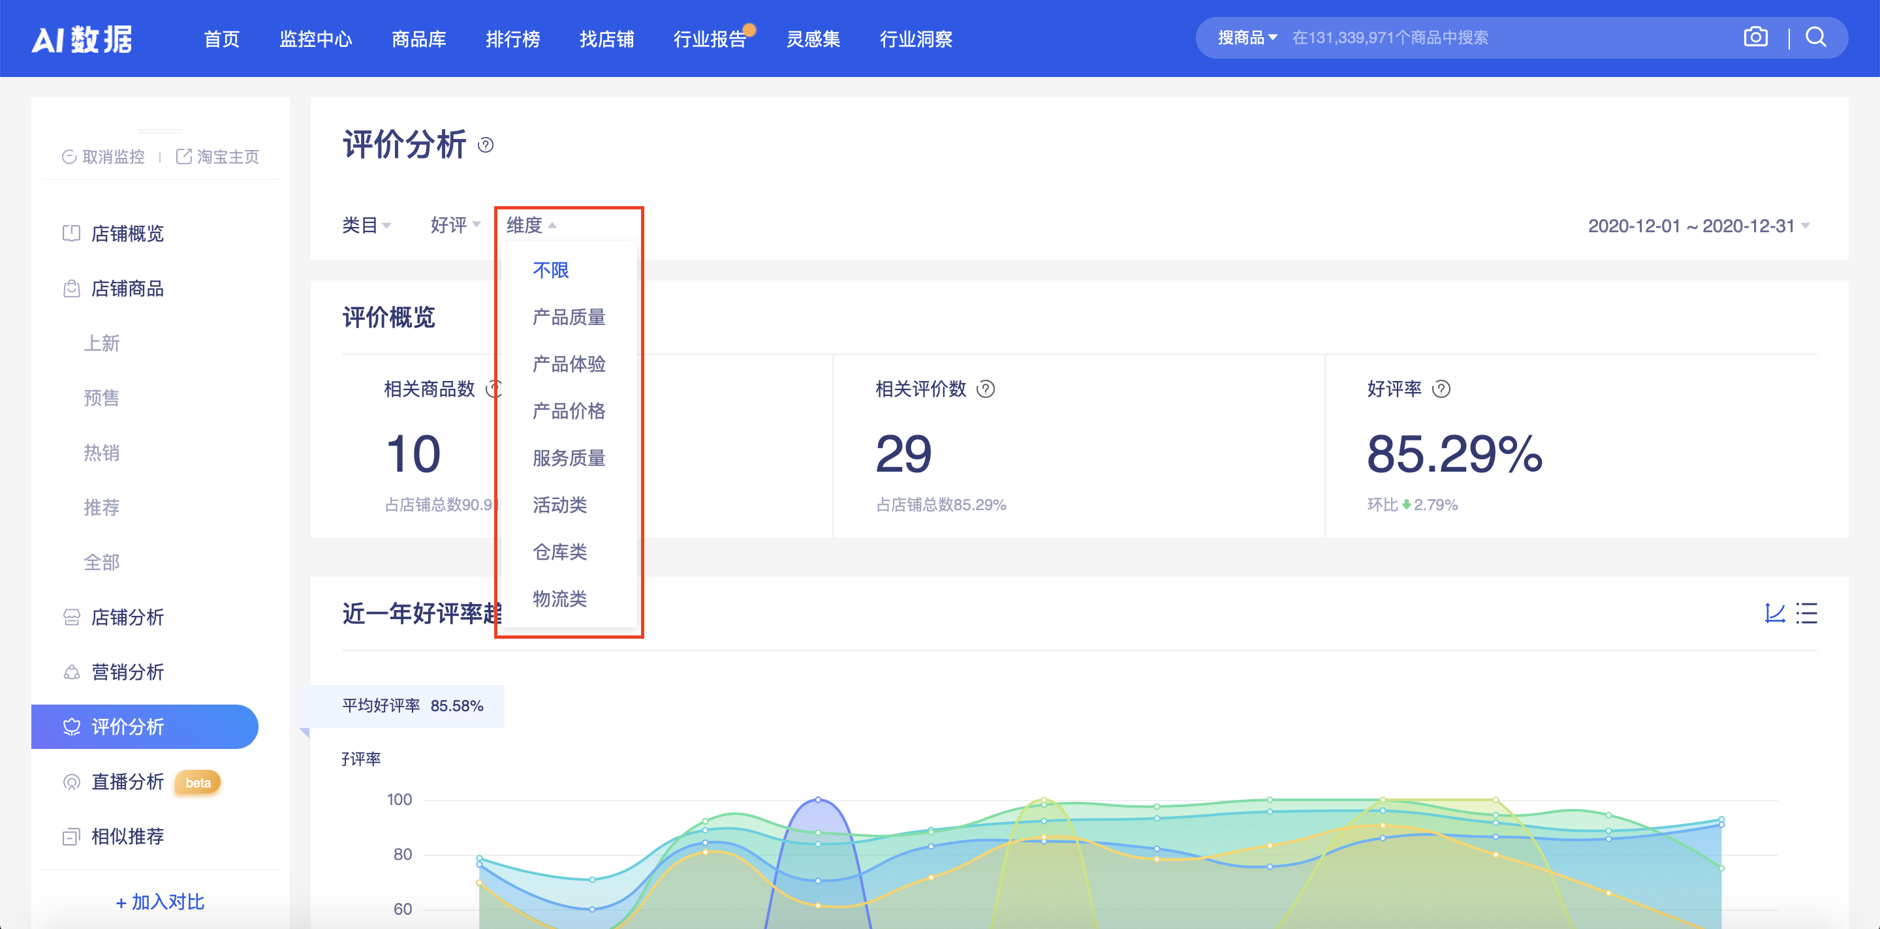This screenshot has height=929, width=1880.
Task: Open 上新 under 店铺商品
Action: pyautogui.click(x=101, y=343)
